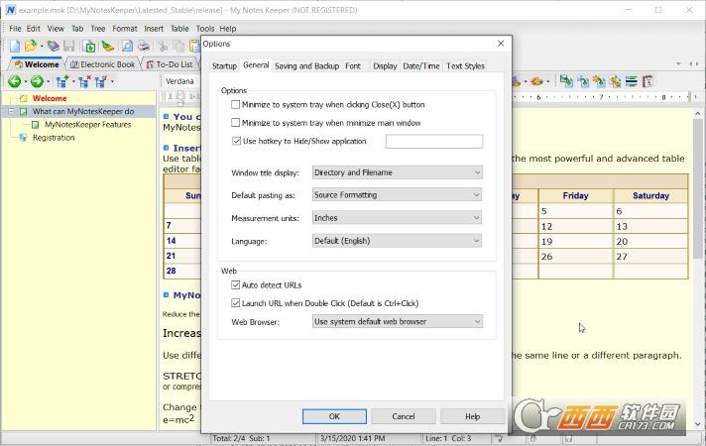Enable minimize to tray when minimizing window
The height and width of the screenshot is (446, 706).
[235, 123]
